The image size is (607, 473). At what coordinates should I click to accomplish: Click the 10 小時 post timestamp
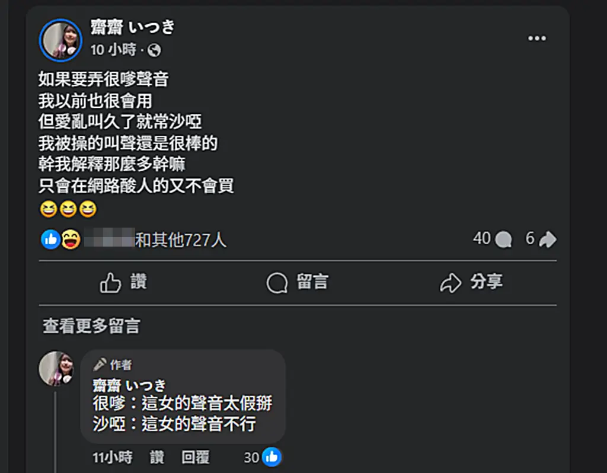click(x=113, y=50)
